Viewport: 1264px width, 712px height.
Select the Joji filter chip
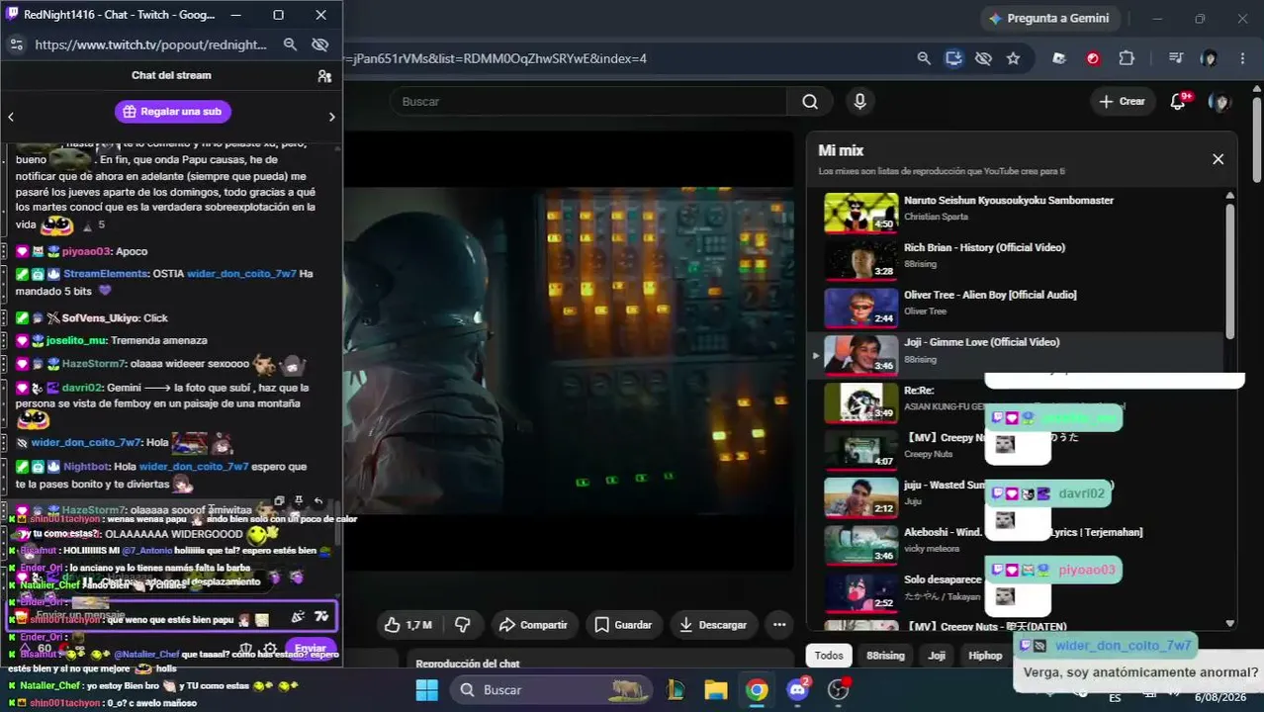937,656
